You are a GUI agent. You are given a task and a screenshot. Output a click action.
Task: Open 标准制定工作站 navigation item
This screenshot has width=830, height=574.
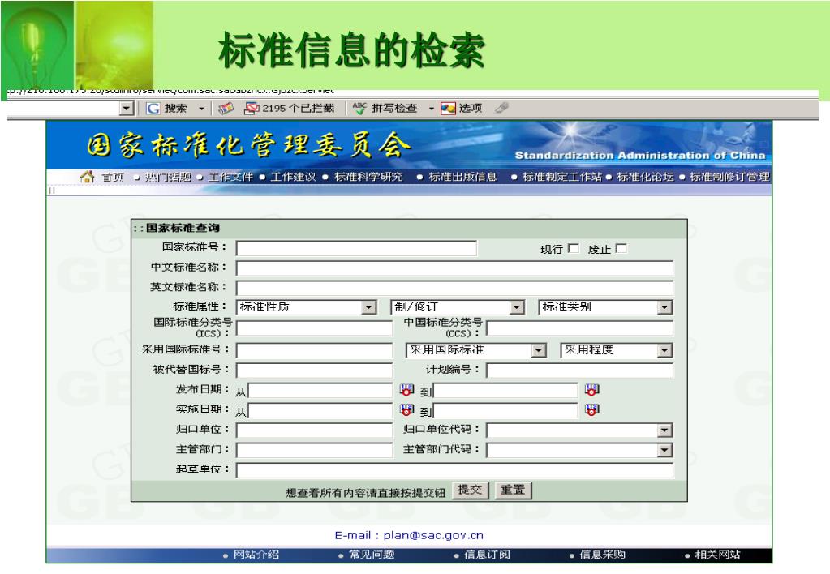pos(562,178)
